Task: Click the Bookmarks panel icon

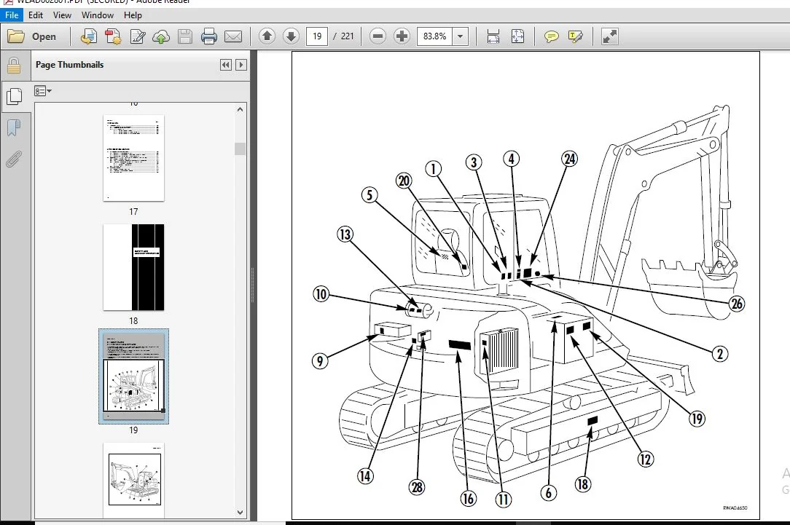Action: (14, 128)
